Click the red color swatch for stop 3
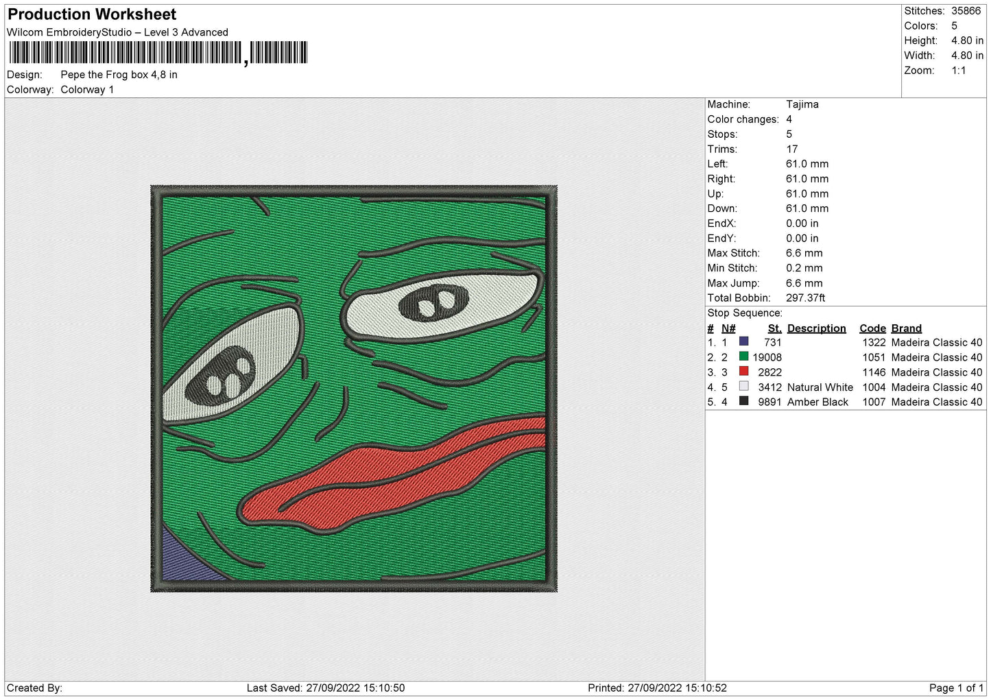Screen dimensions: 991x700 coord(743,372)
